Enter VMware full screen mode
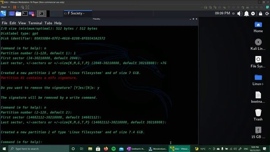The image size is (270, 152). coord(27,7)
